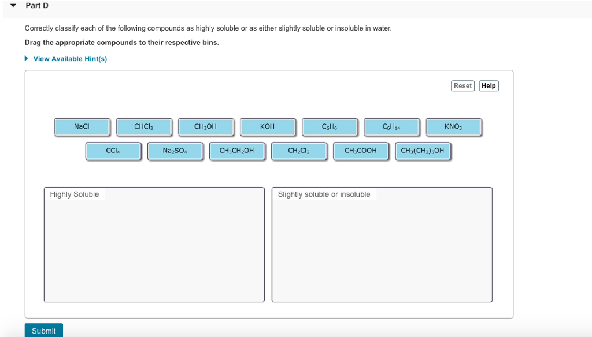Select the C6H14 compound tile
This screenshot has height=337, width=592.
tap(392, 126)
